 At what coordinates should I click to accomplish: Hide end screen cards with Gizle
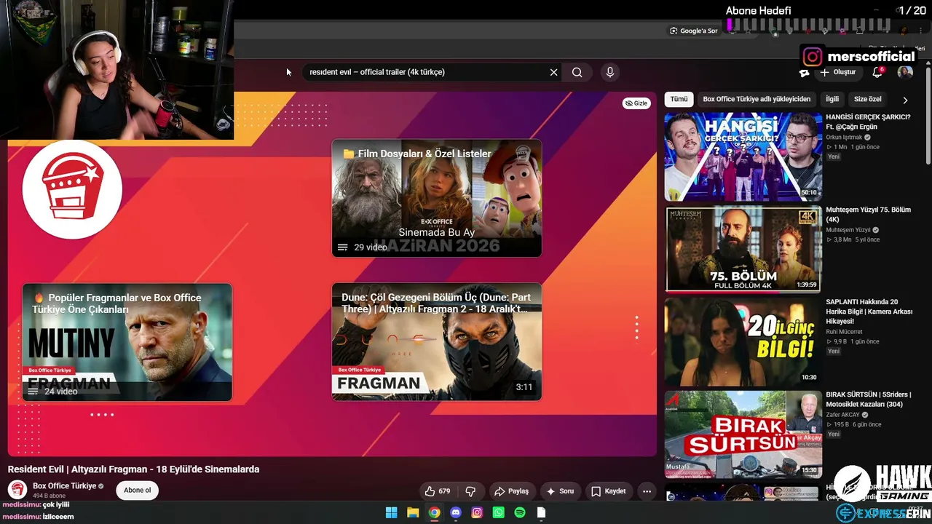tap(636, 103)
